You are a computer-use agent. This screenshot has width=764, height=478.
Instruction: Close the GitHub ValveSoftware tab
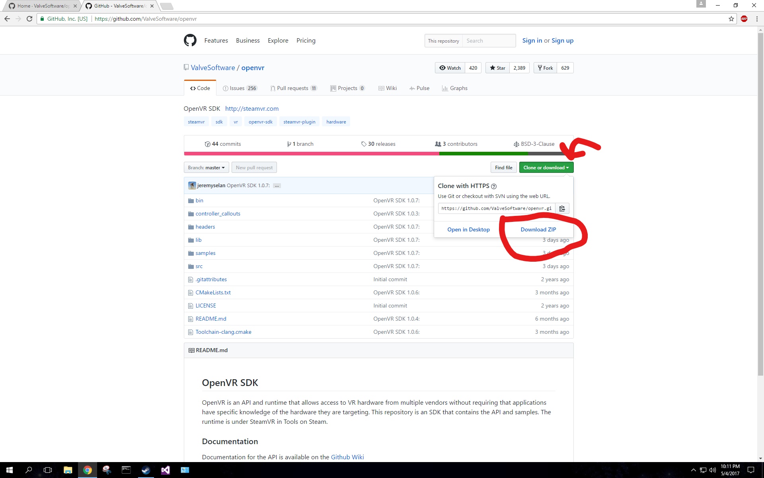click(152, 6)
